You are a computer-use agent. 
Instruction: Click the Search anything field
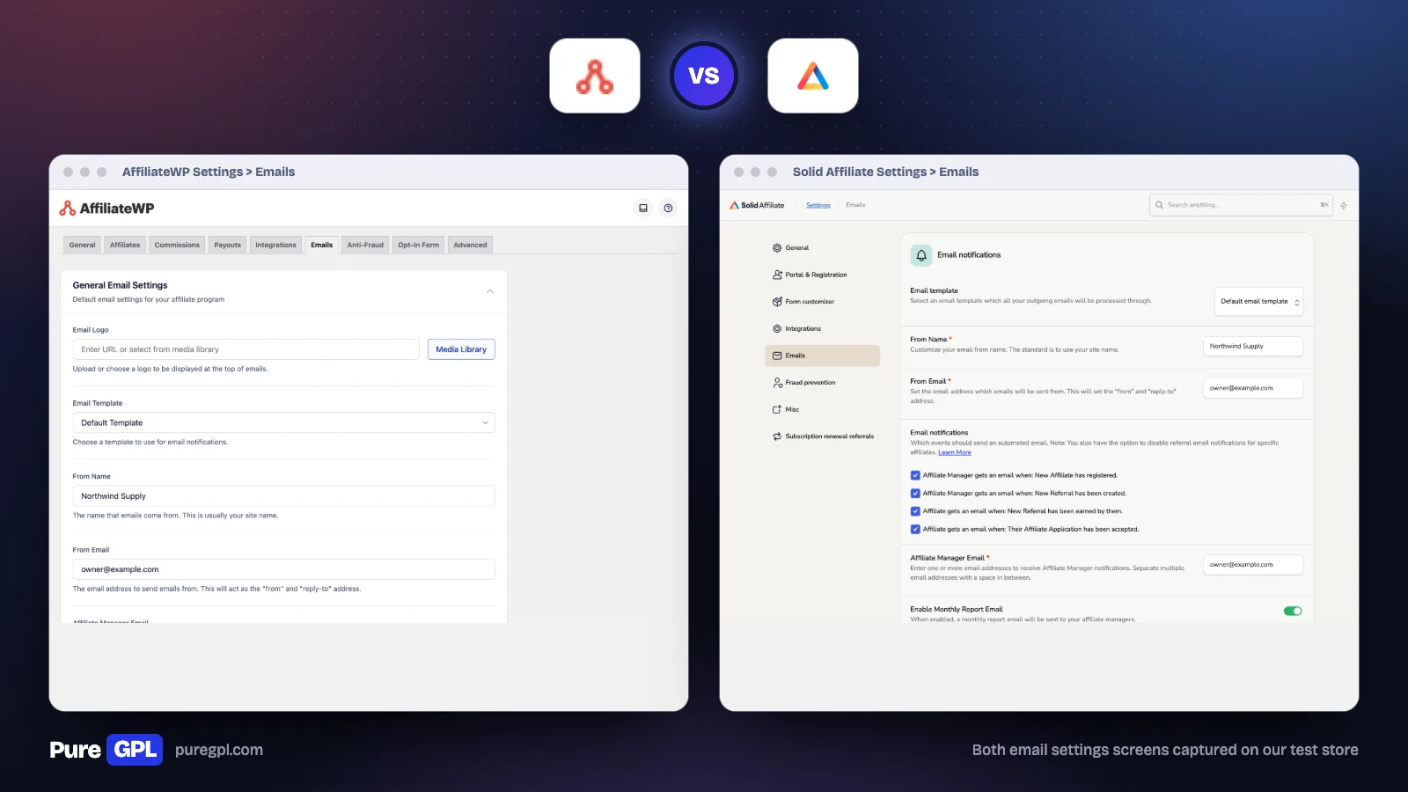point(1241,205)
